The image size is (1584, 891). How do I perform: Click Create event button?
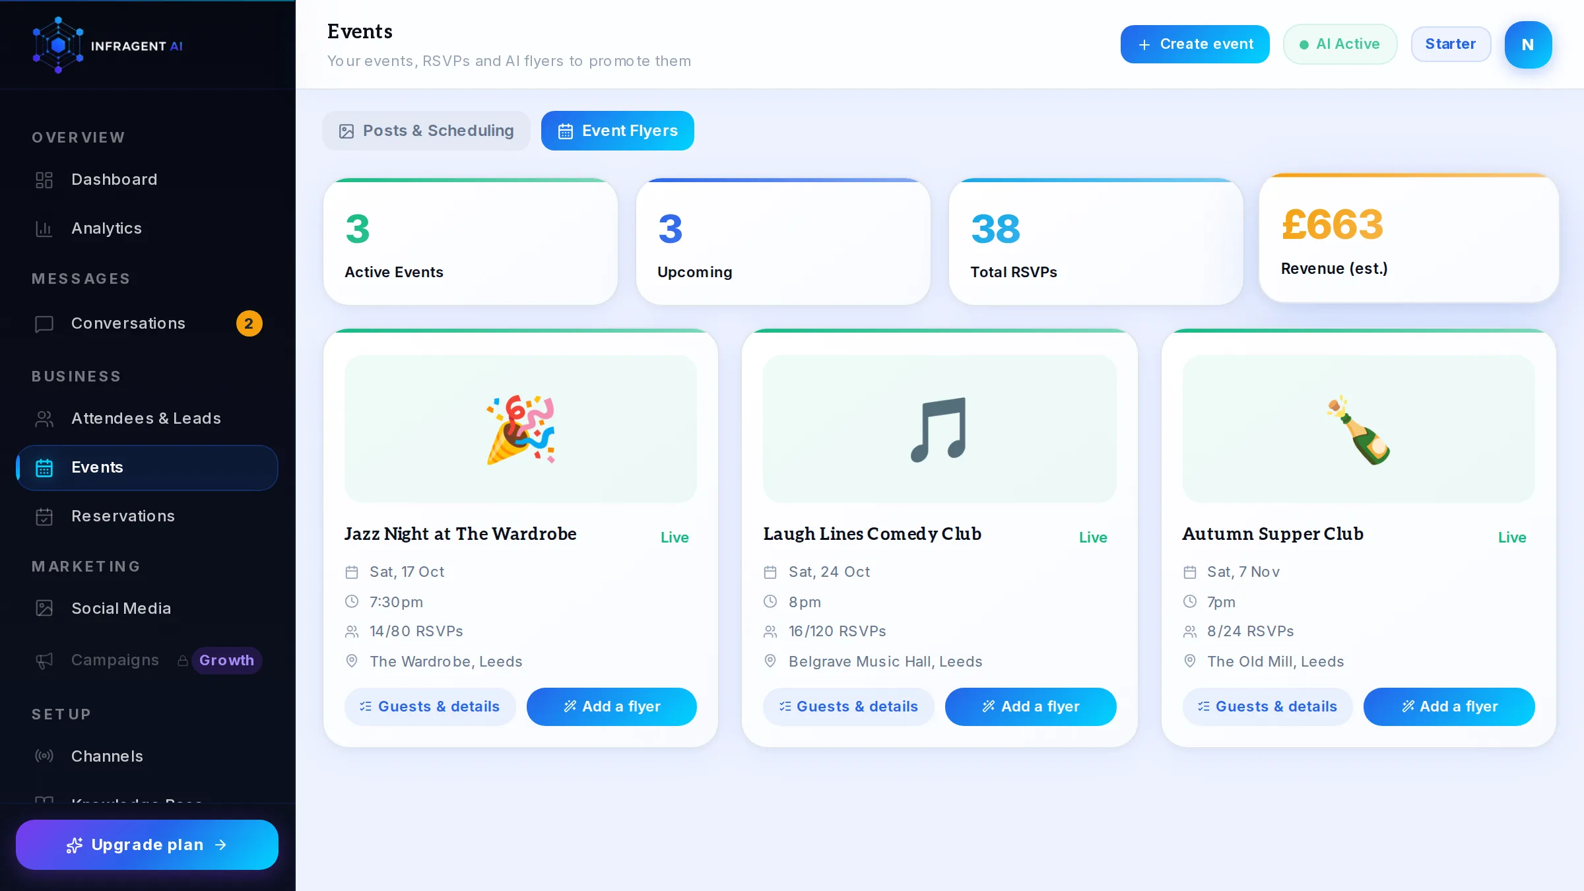tap(1195, 44)
